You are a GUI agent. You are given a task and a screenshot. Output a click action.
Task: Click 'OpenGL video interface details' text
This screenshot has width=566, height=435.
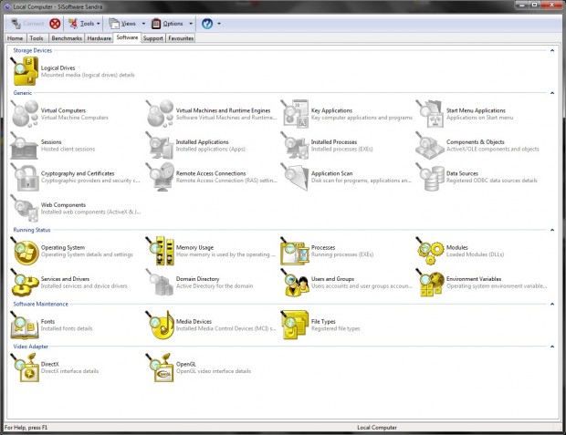pos(214,371)
